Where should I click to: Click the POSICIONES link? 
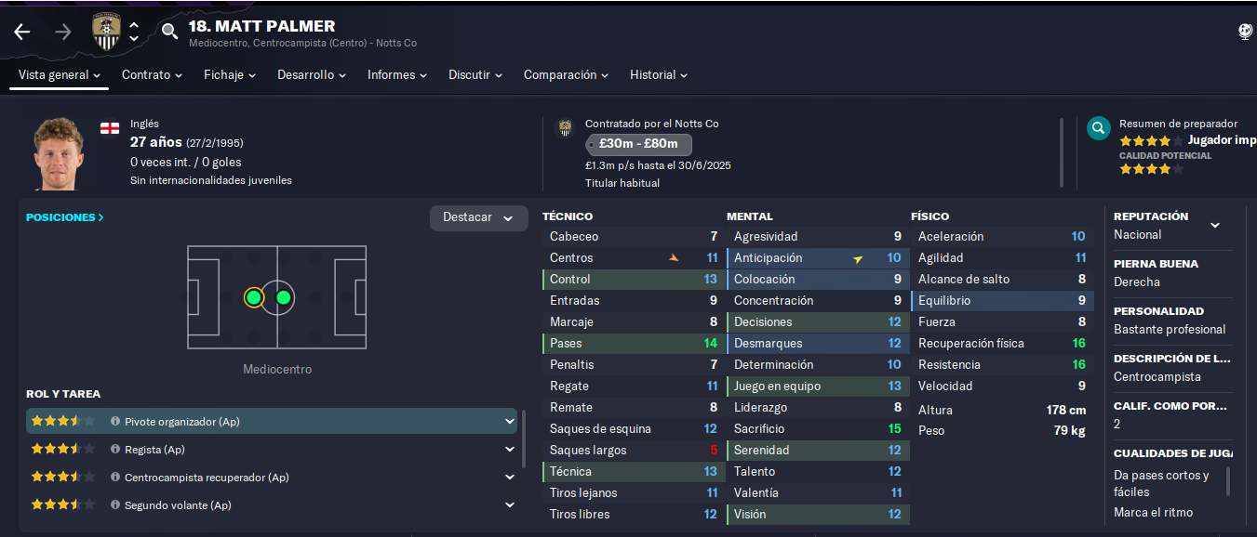[65, 217]
